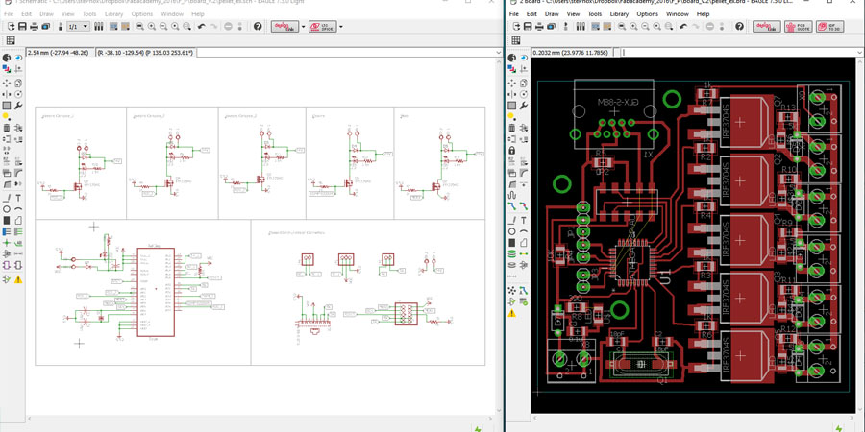This screenshot has height=432, width=865.
Task: Click Help question mark in Board toolbar
Action: click(739, 27)
